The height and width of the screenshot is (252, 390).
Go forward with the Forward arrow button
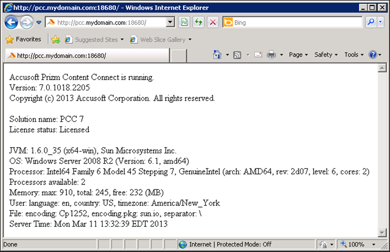(26, 22)
